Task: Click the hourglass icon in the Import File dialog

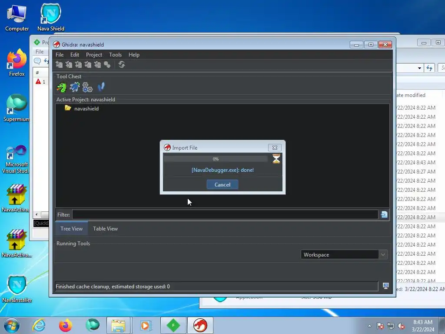Action: click(x=276, y=159)
